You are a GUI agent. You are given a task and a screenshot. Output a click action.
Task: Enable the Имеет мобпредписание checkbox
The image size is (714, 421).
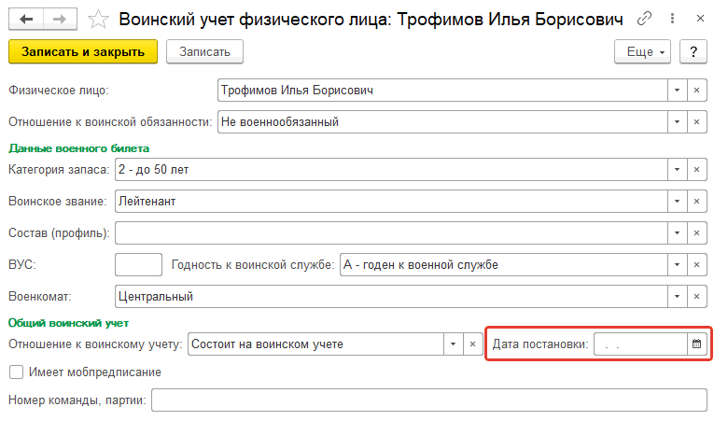17,372
